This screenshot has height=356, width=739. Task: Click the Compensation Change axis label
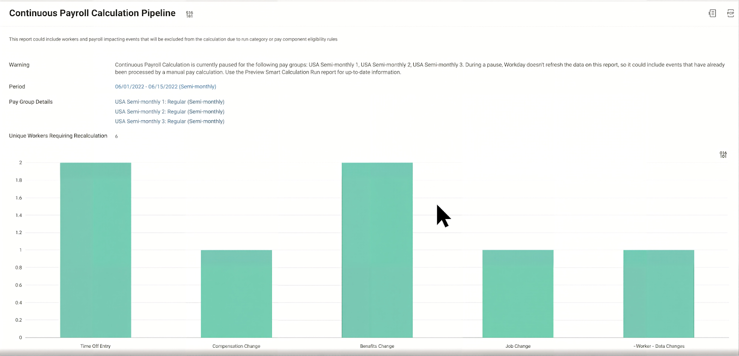tap(236, 346)
